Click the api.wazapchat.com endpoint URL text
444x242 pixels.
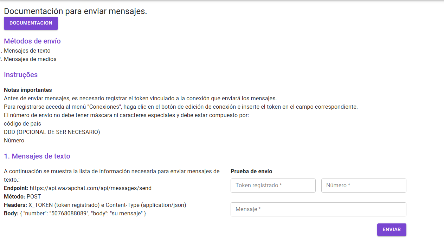pos(91,188)
